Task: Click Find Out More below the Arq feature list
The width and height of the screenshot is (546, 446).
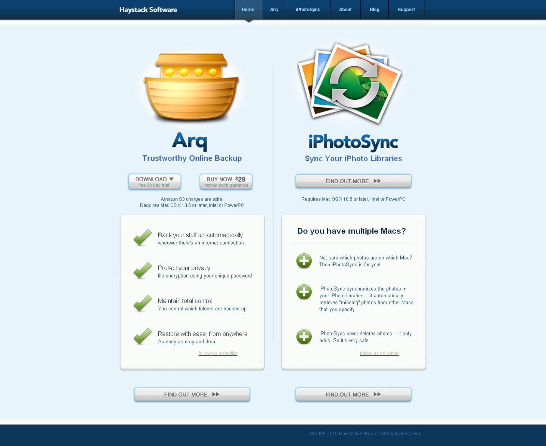Action: 192,395
